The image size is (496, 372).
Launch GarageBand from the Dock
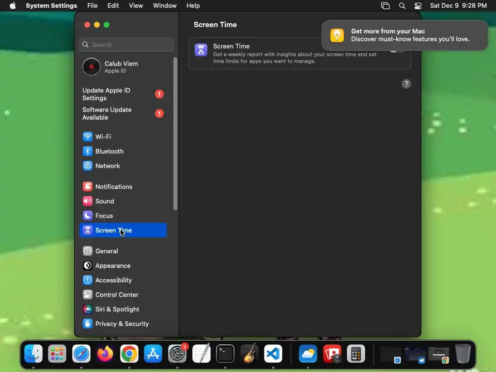pos(249,354)
